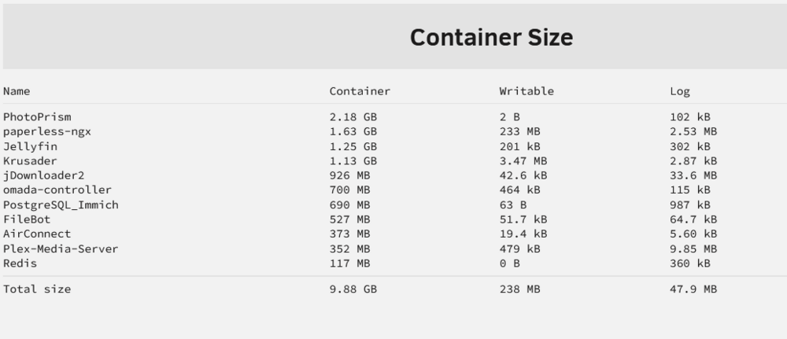Click the PostgreSQL_Immich container name
The height and width of the screenshot is (339, 787).
[61, 205]
